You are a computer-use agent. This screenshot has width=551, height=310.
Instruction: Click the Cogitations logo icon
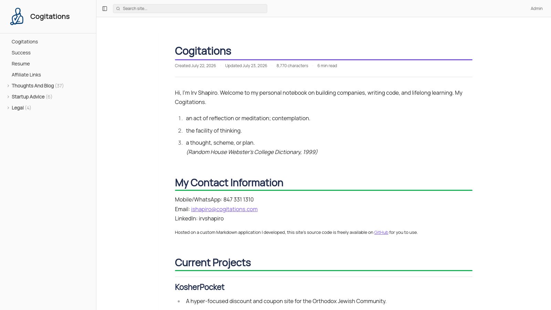pyautogui.click(x=17, y=17)
